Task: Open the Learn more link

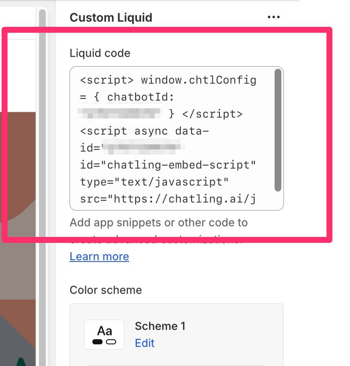Action: [x=100, y=256]
